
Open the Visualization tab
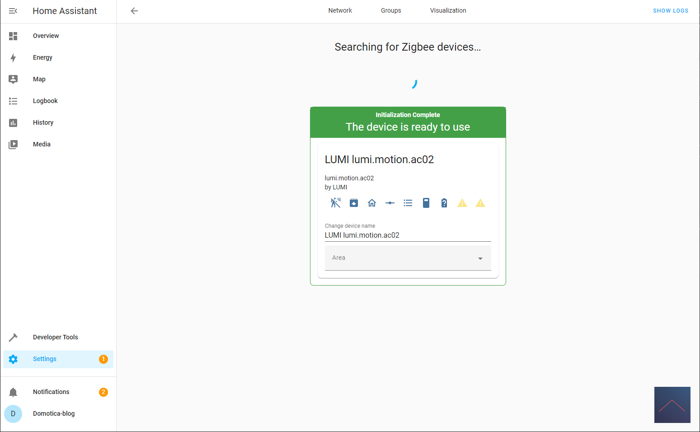pyautogui.click(x=448, y=10)
